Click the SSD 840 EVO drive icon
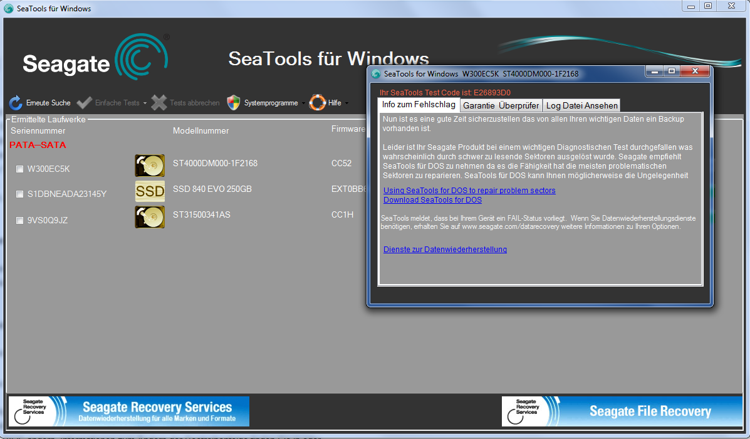This screenshot has height=439, width=750. click(x=150, y=191)
